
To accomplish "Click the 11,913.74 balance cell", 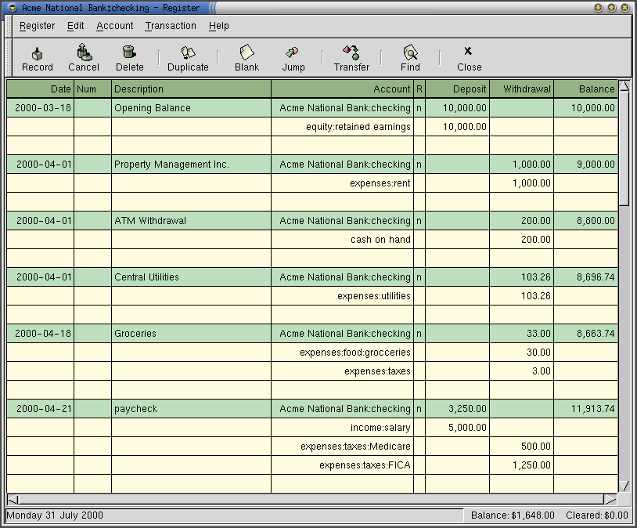I will coord(586,409).
